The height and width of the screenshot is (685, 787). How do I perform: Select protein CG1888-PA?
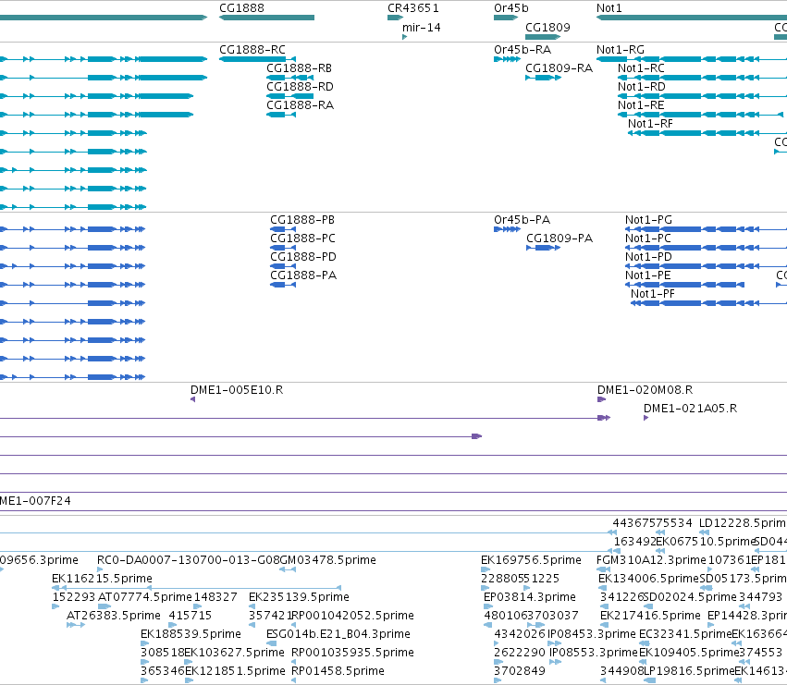point(303,275)
